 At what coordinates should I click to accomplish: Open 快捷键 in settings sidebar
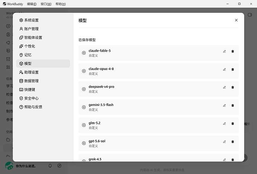(43, 90)
